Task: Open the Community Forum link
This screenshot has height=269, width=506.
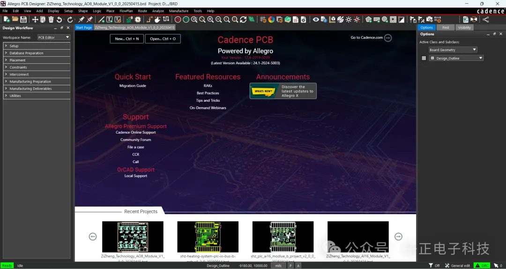Action: click(x=135, y=140)
